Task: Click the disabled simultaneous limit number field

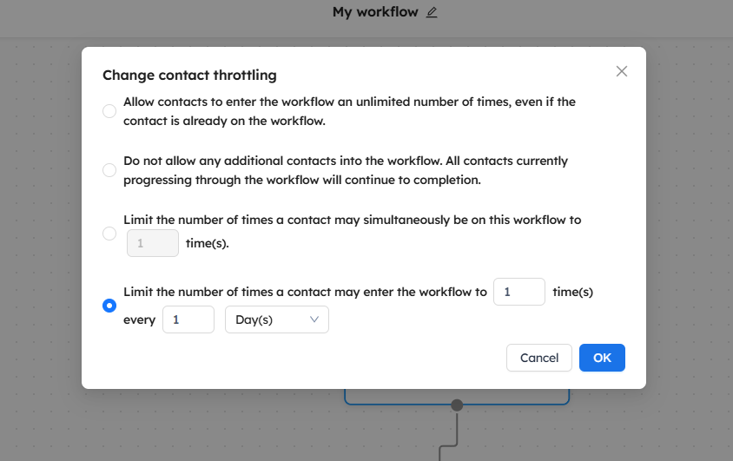Action: 153,243
